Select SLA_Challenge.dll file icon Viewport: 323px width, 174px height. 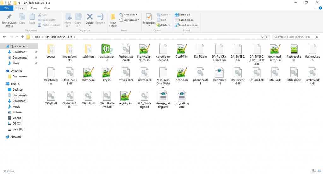(x=144, y=96)
